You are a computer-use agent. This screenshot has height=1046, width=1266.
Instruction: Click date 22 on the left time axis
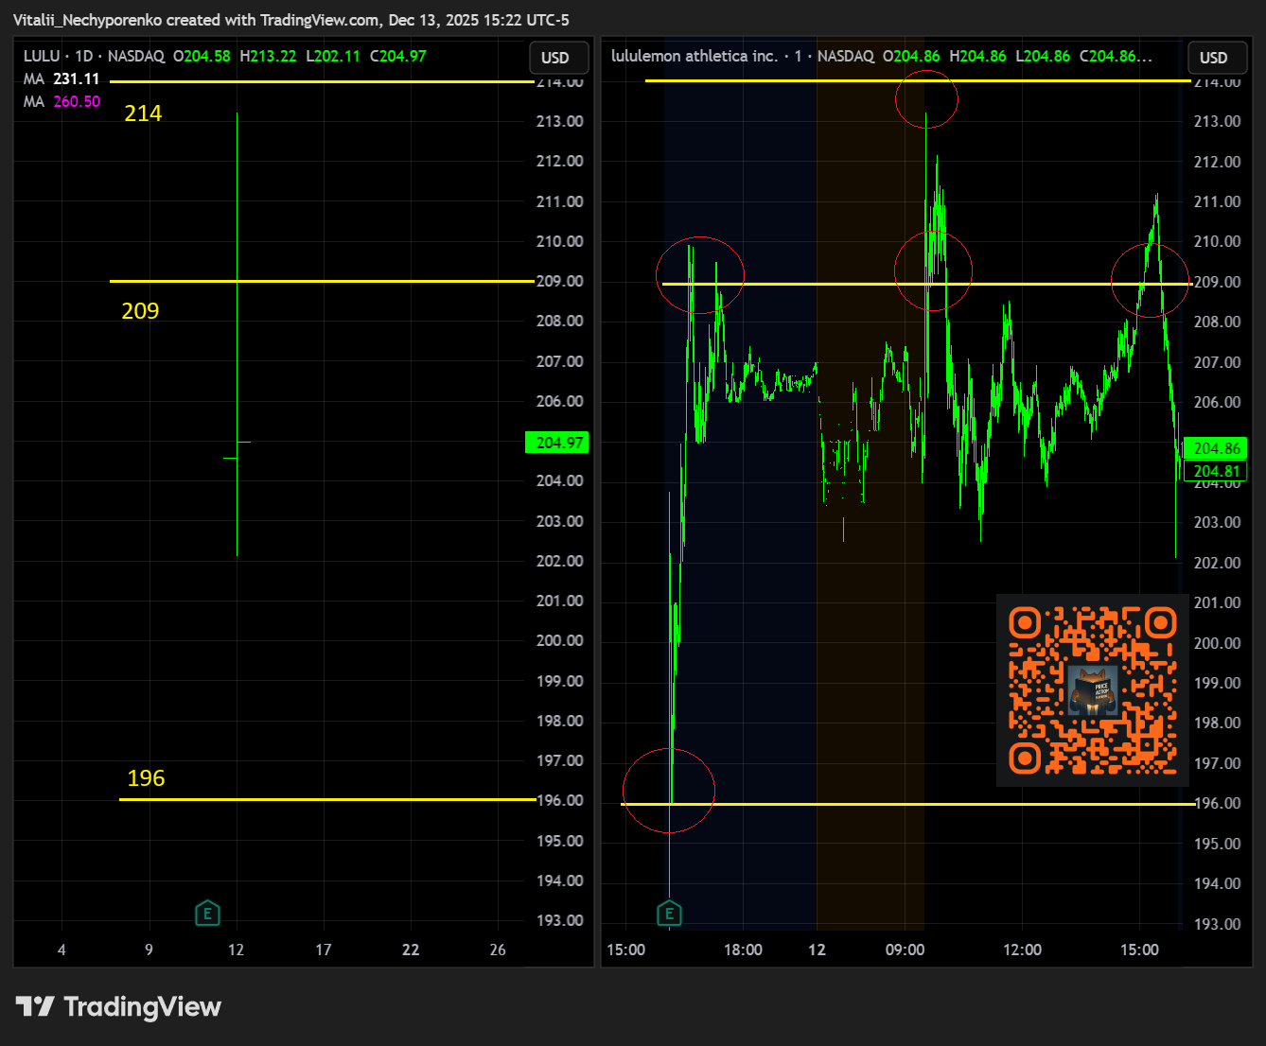point(411,950)
